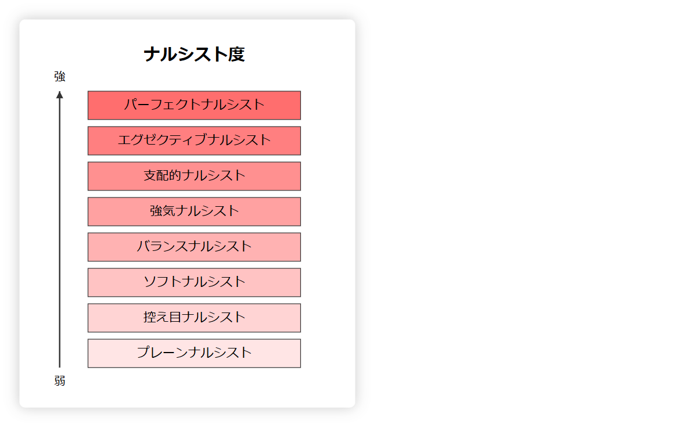Click the text 支配的ナルシスト

pos(194,175)
